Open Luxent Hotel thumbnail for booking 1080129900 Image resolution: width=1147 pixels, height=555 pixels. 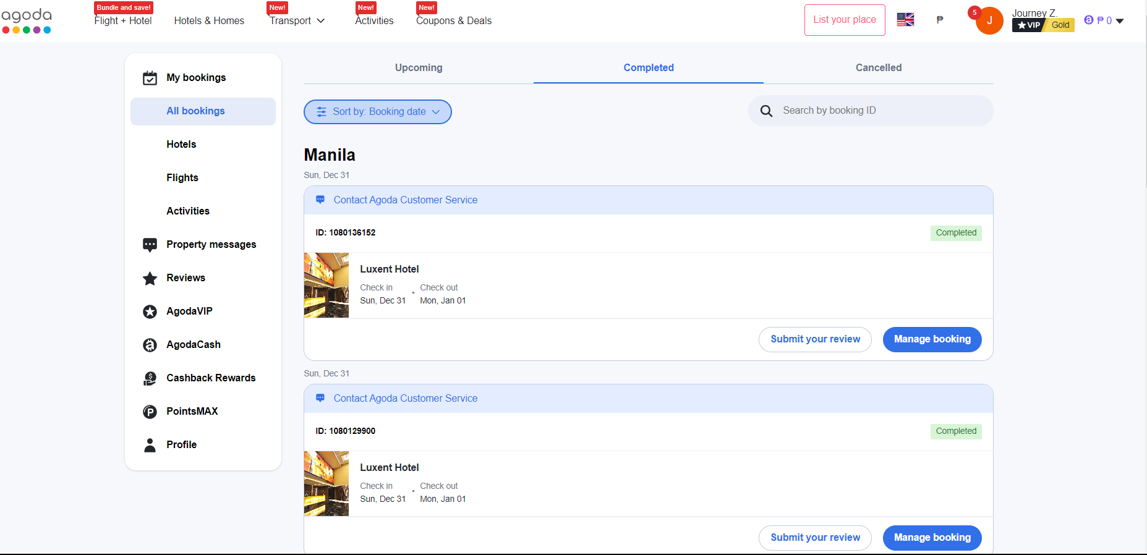(326, 483)
